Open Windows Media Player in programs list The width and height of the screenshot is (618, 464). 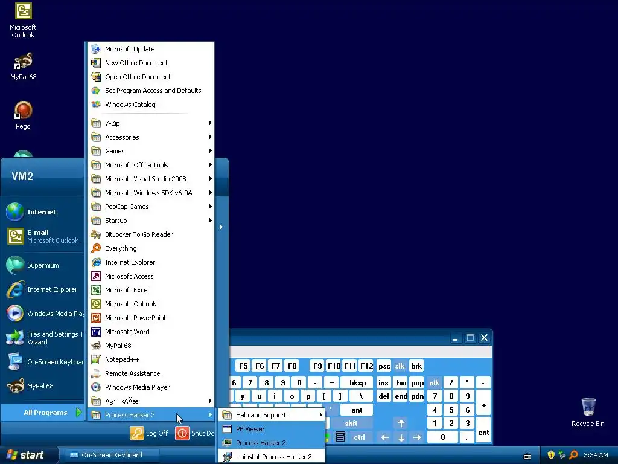150,387
